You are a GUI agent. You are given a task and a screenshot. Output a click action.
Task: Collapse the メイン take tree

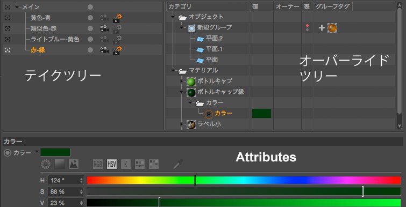pos(17,7)
